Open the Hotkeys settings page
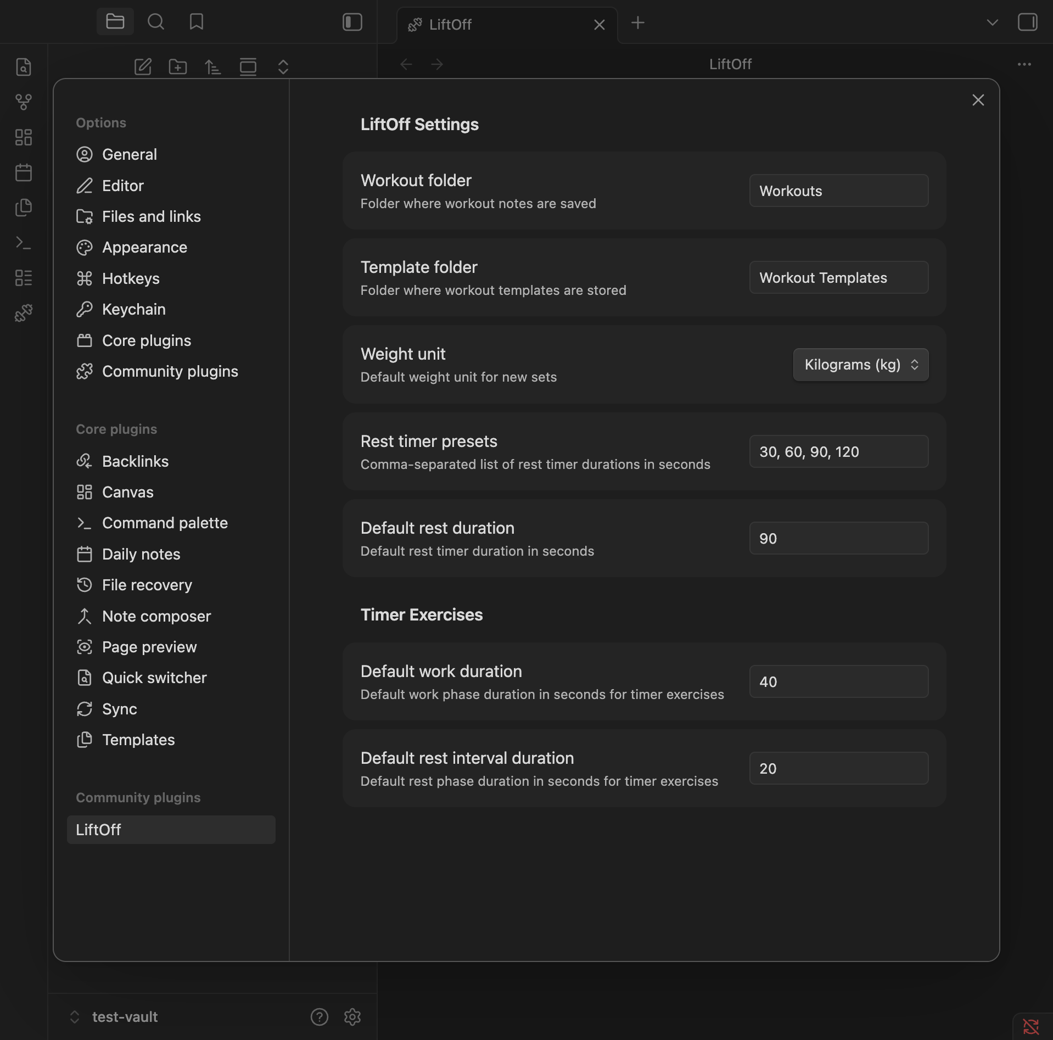 (x=131, y=278)
